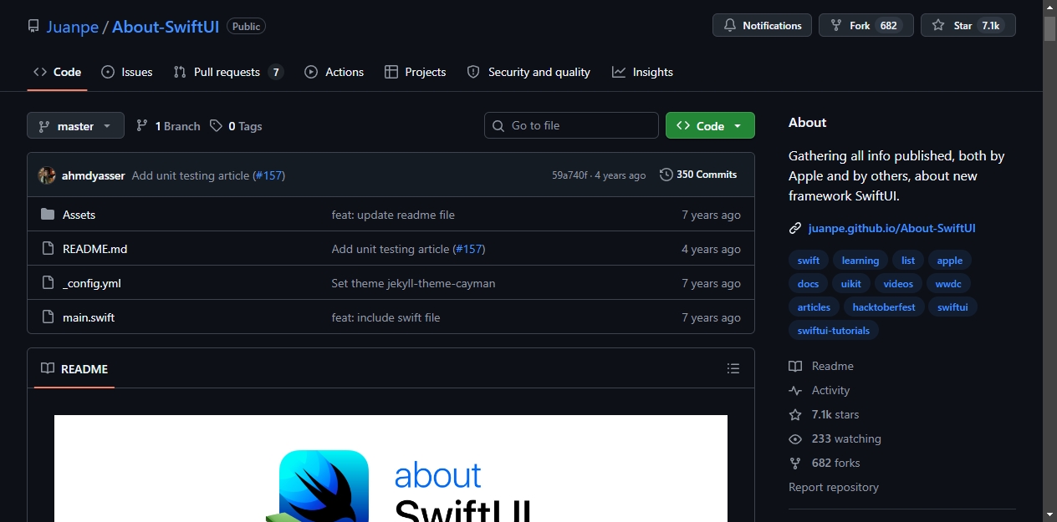
Task: Select the docs topic tag
Action: tap(809, 284)
